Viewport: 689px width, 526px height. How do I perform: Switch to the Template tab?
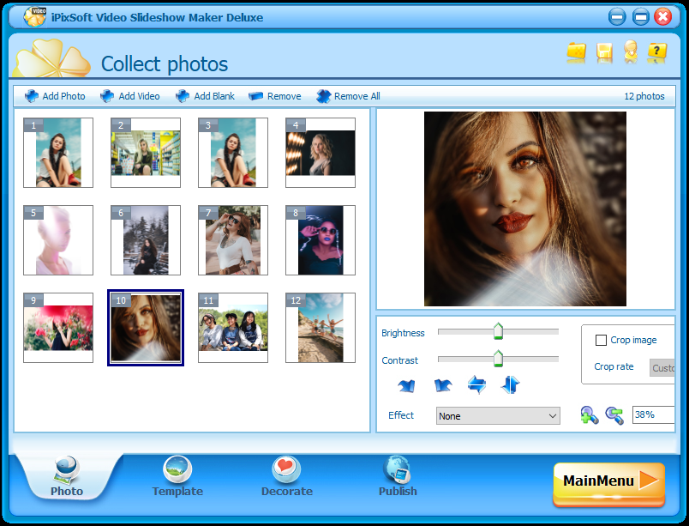point(177,476)
